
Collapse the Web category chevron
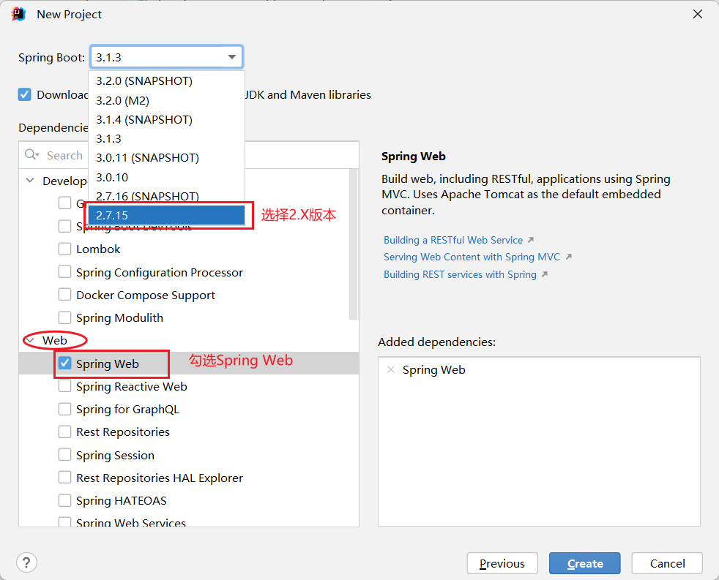(30, 340)
